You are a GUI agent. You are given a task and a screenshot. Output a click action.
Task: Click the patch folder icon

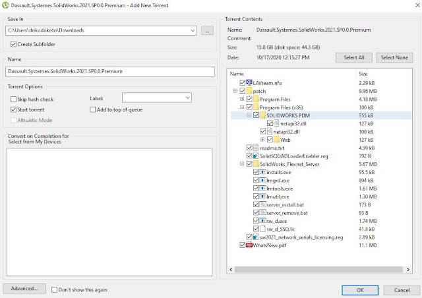[x=249, y=91]
